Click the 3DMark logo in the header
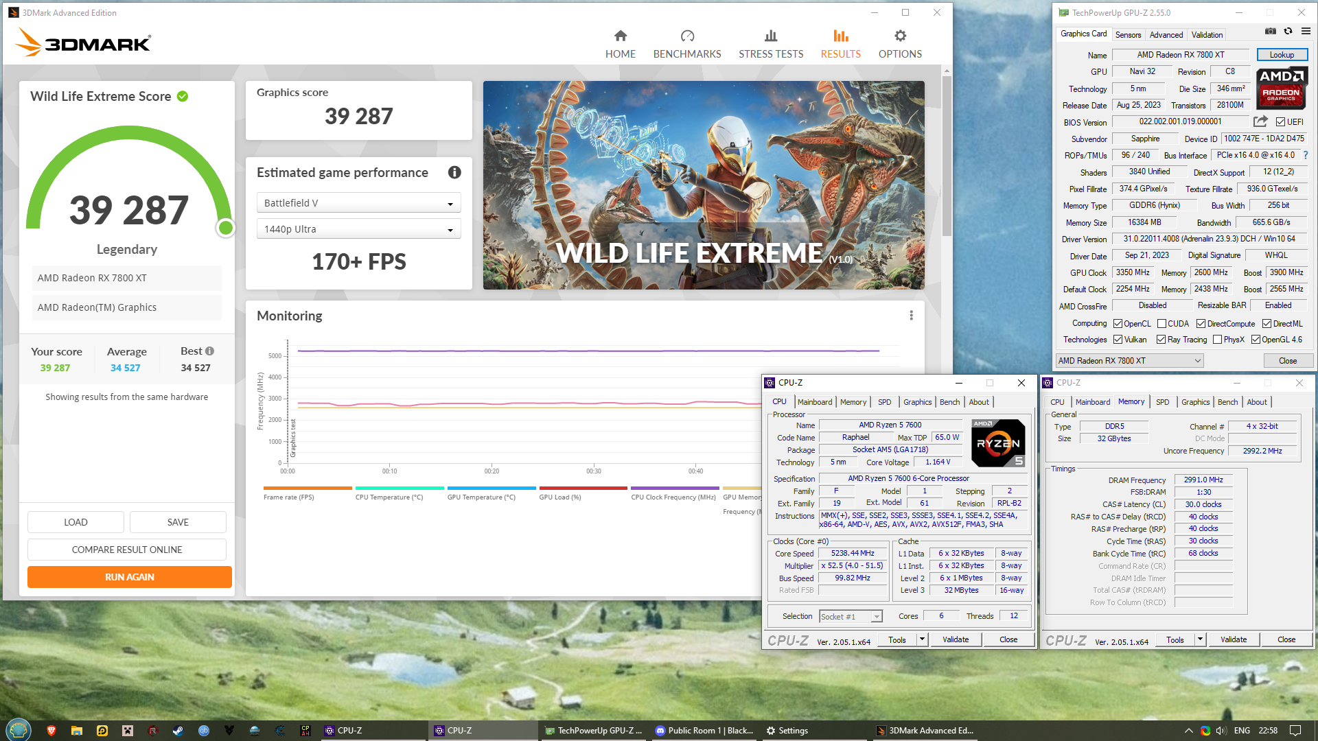The height and width of the screenshot is (741, 1318). pyautogui.click(x=82, y=43)
